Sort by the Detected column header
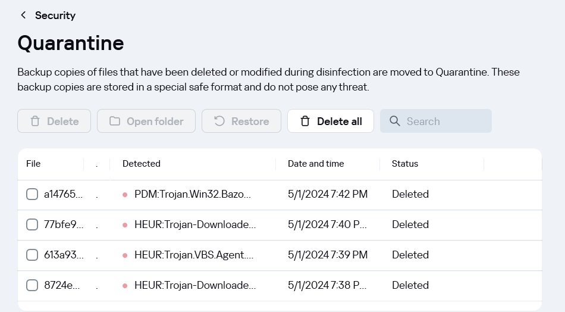 pyautogui.click(x=142, y=164)
